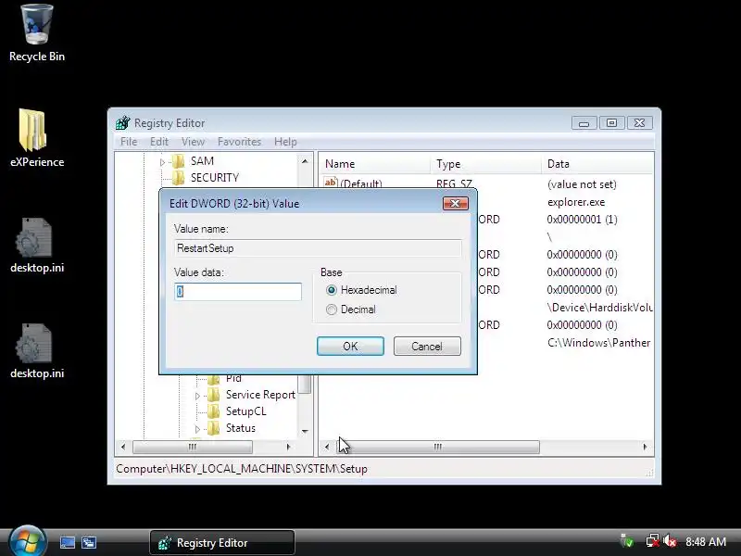Click values pane scroll left arrow
This screenshot has width=741, height=556.
tap(327, 447)
